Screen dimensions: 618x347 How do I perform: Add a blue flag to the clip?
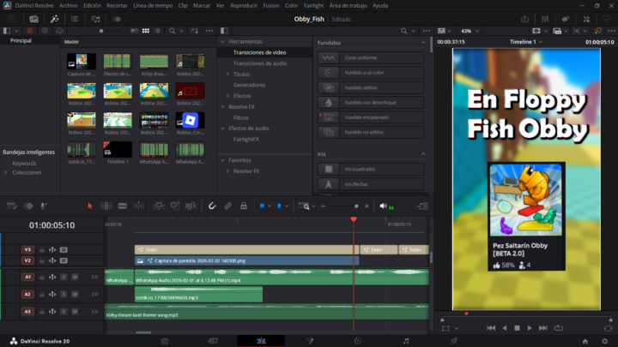[262, 206]
